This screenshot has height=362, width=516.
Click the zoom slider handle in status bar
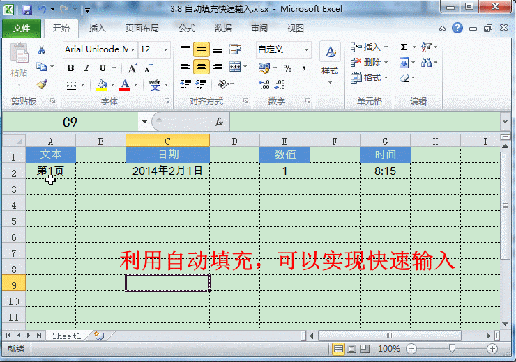[452, 348]
